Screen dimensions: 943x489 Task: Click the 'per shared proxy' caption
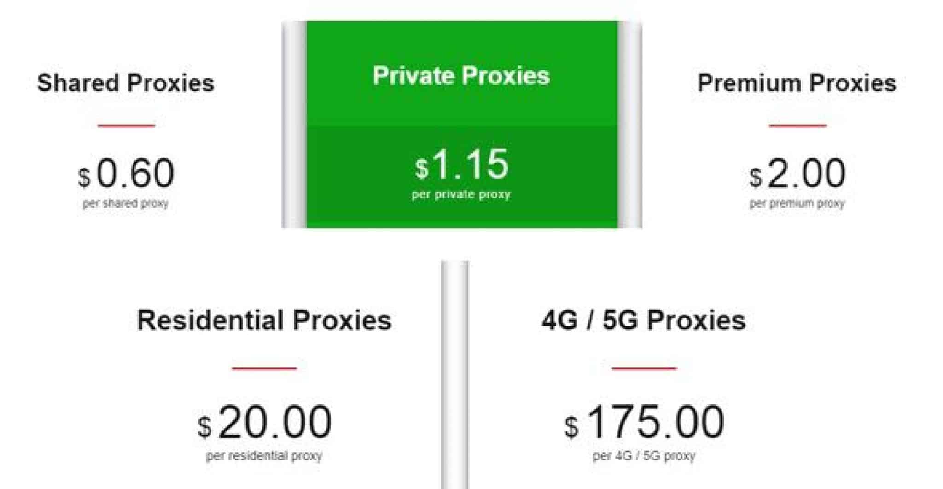126,204
